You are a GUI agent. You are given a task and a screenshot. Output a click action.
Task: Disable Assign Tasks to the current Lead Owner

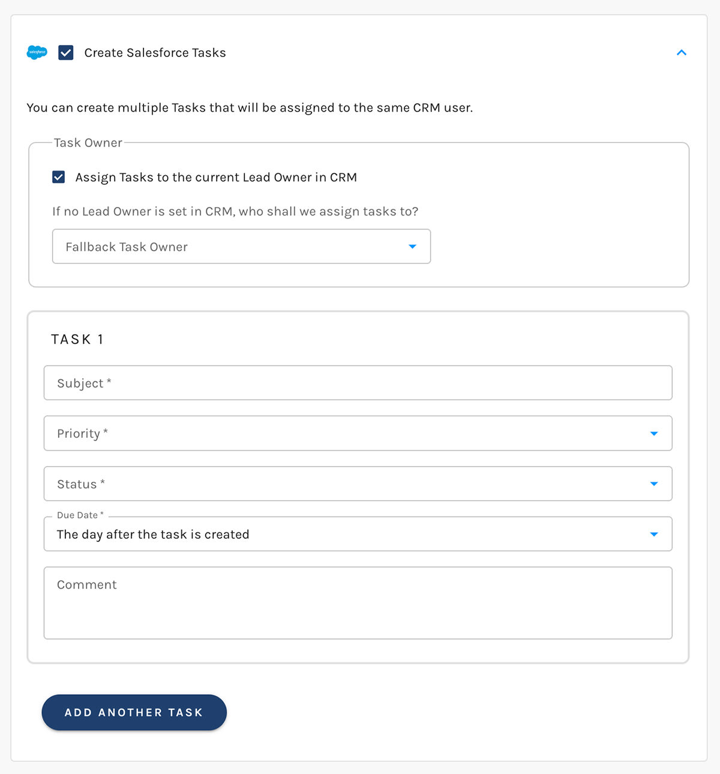(58, 177)
